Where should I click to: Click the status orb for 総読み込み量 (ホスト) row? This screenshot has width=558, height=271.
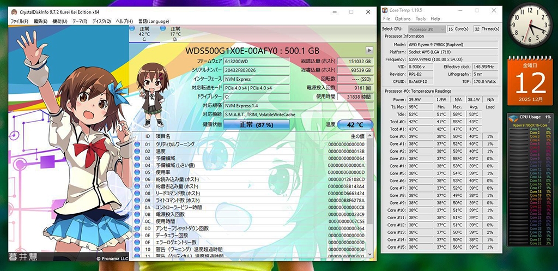pos(137,179)
